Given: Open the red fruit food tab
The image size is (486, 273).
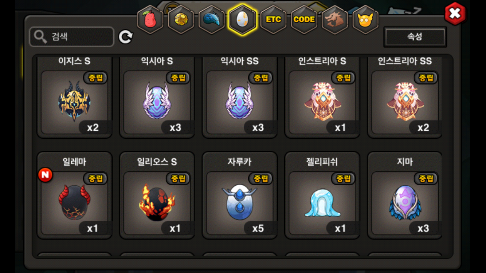Looking at the screenshot, I should tap(150, 20).
